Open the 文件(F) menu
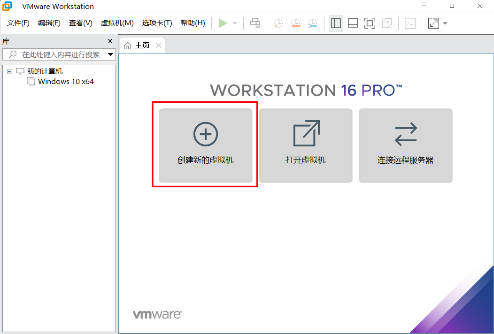This screenshot has height=334, width=494. pyautogui.click(x=18, y=23)
